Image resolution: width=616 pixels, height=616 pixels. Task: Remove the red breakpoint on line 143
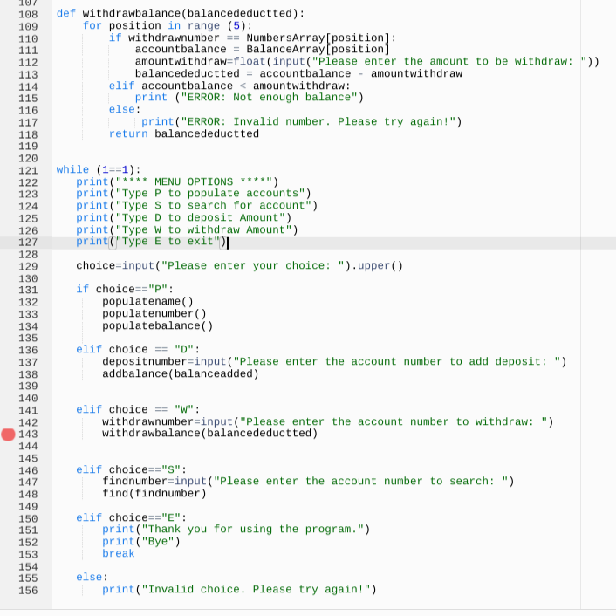[x=8, y=435]
